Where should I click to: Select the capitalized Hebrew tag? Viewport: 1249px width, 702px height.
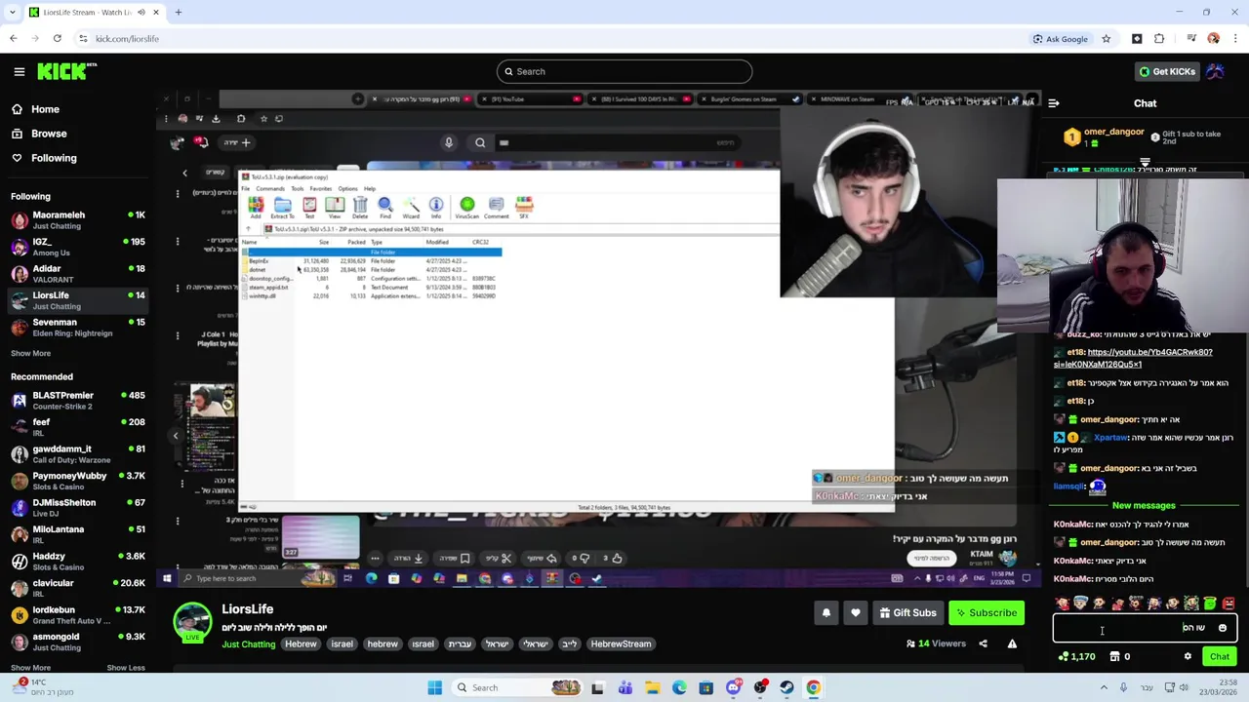click(x=301, y=644)
